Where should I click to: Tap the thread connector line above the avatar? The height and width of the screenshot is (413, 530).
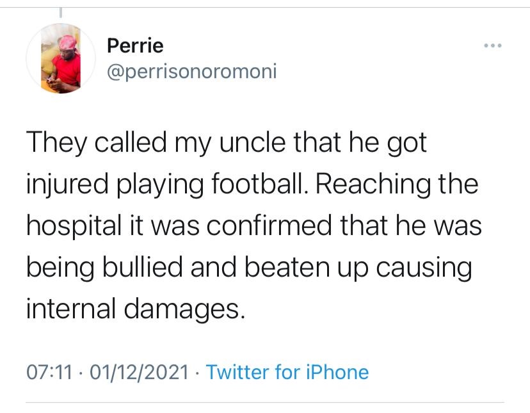[61, 12]
